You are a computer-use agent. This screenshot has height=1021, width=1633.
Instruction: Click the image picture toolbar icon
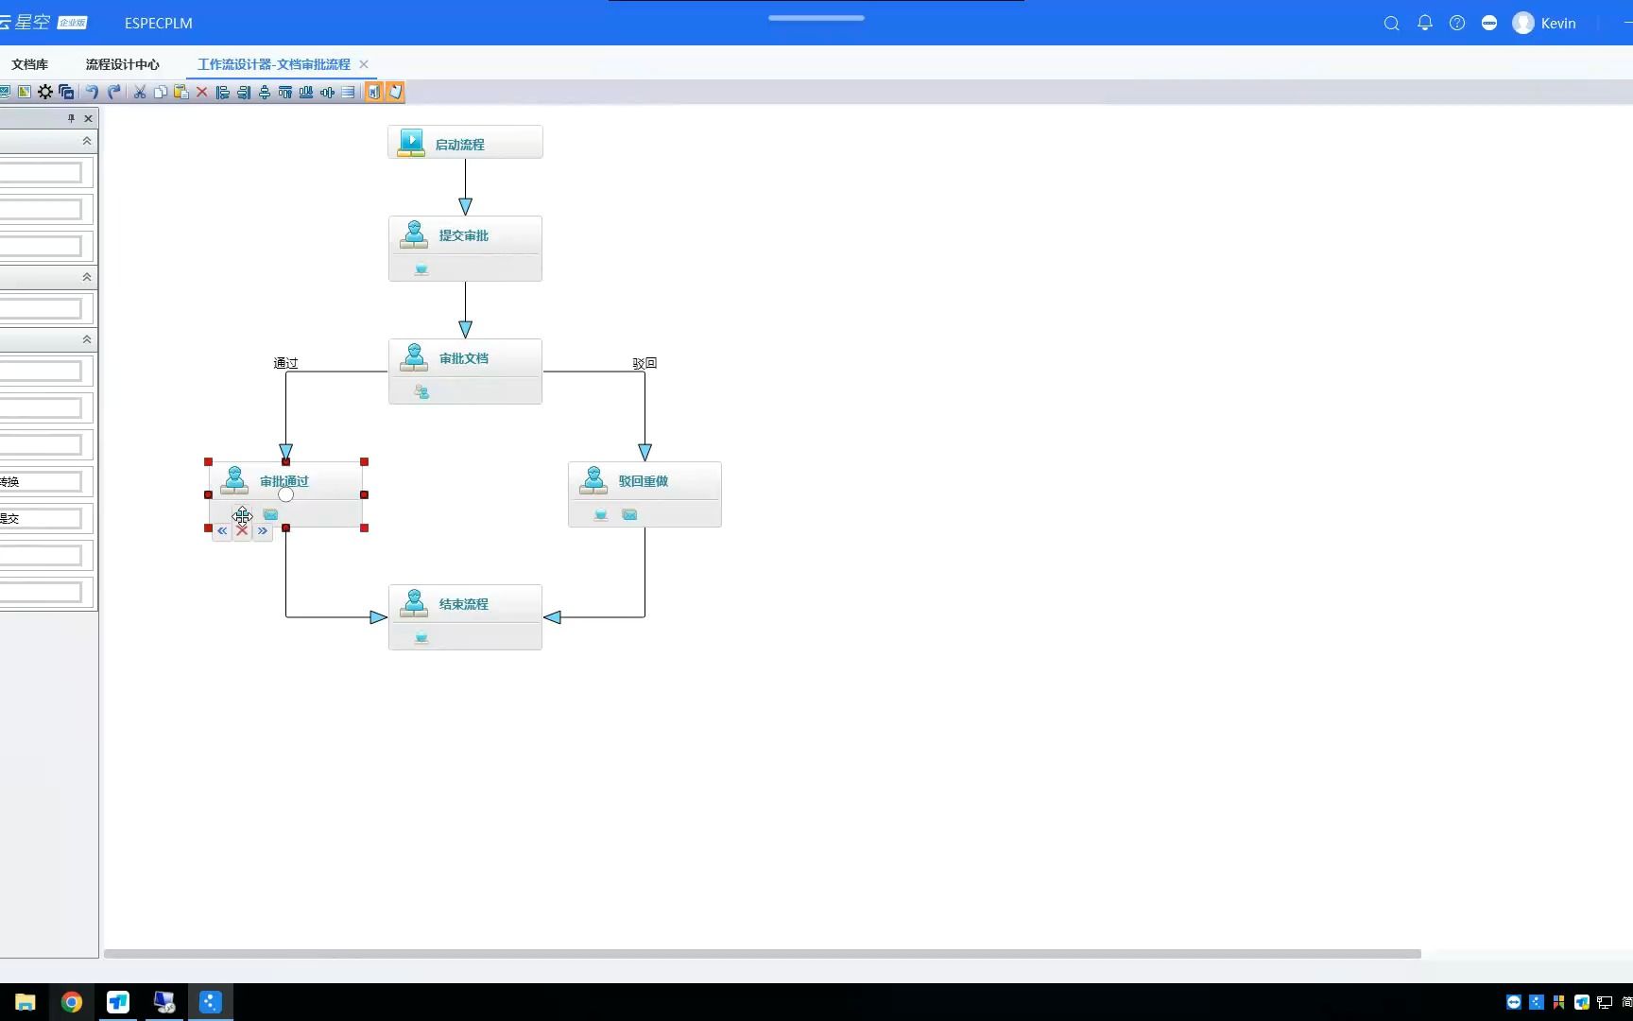[x=25, y=92]
